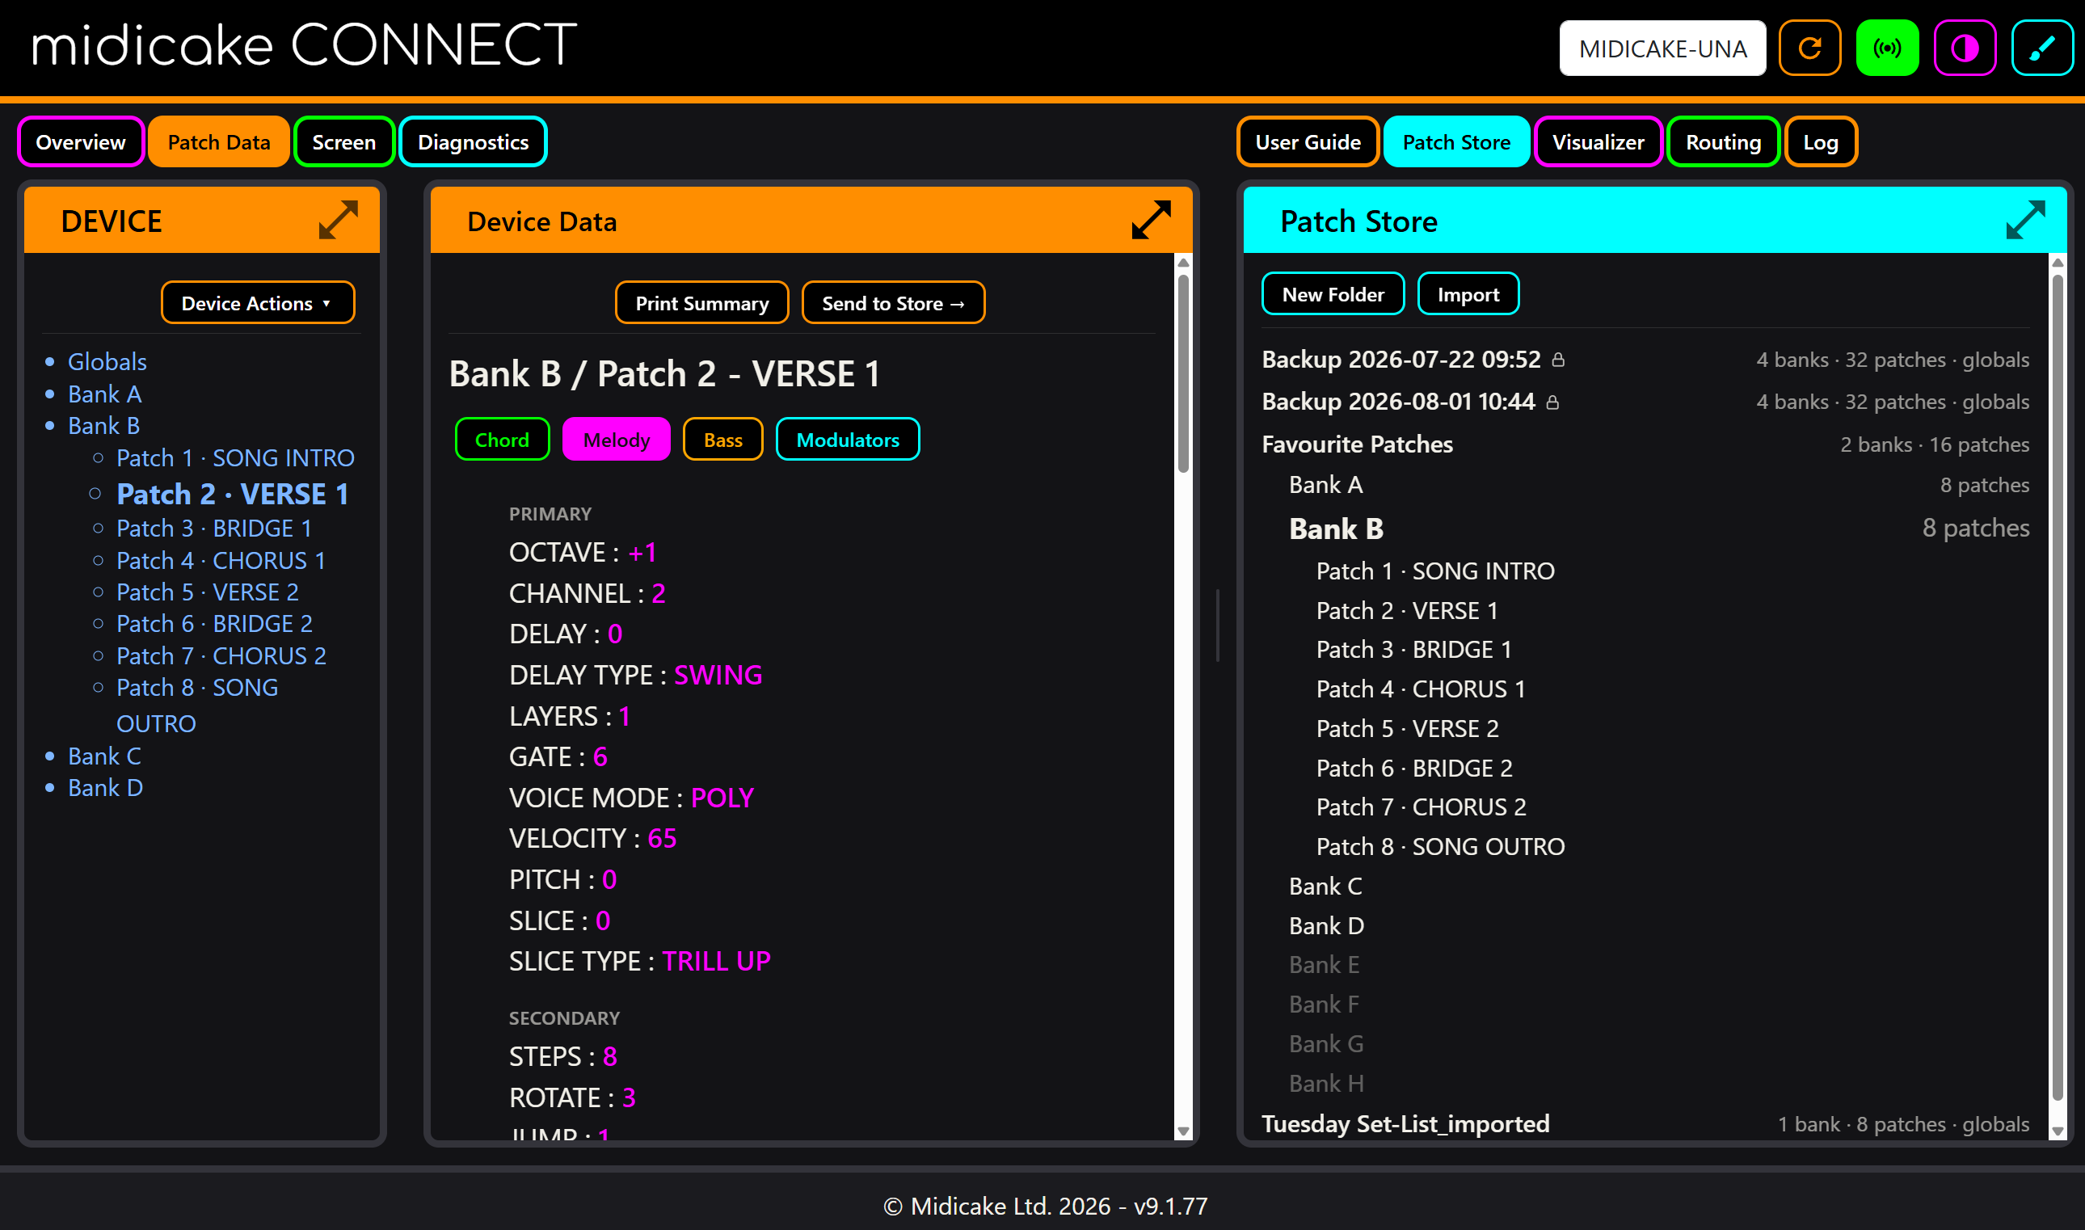Click Device Data scrollbar up arrow
Screen dimensions: 2085x1230
(1183, 263)
